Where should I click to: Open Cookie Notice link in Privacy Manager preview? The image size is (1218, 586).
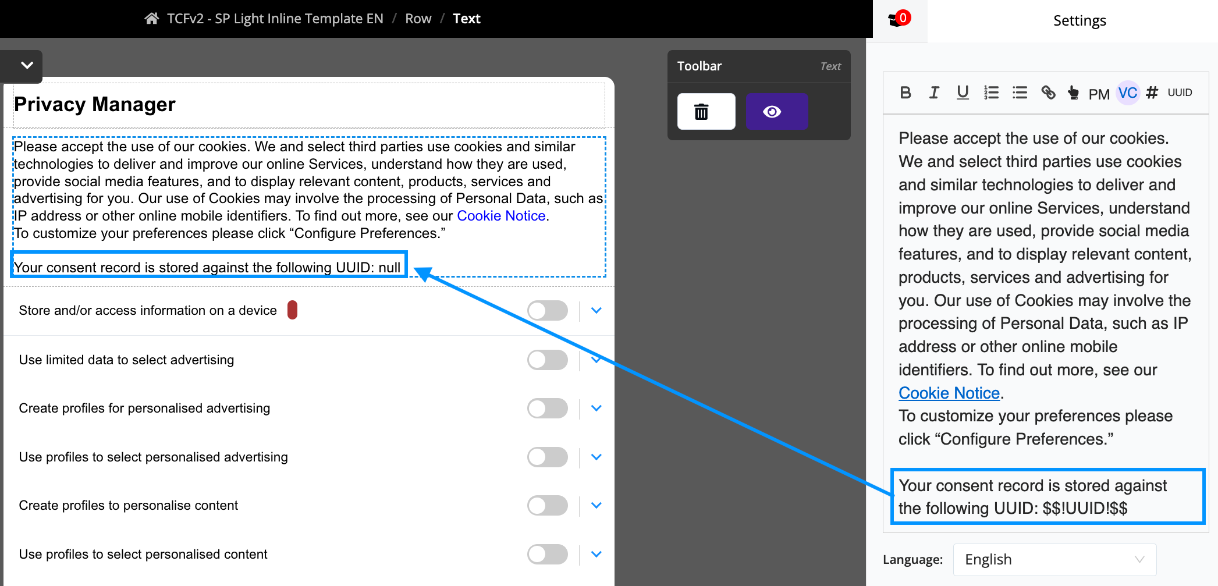click(501, 216)
